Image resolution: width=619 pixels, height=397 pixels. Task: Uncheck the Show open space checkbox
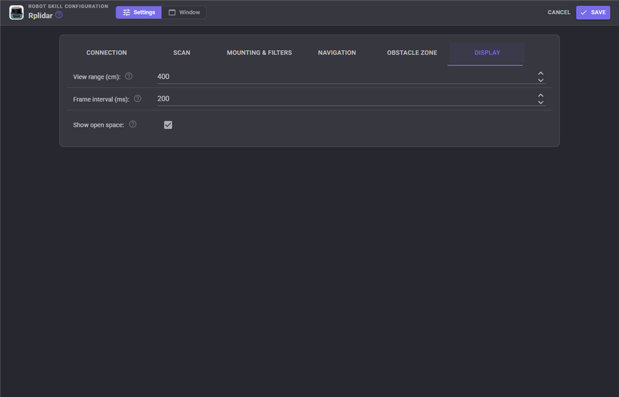(x=168, y=125)
